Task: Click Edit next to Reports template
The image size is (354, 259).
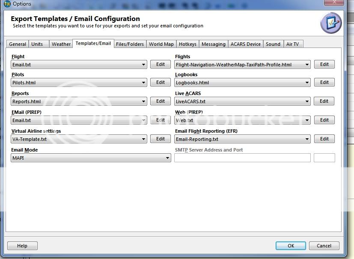Action: 160,101
